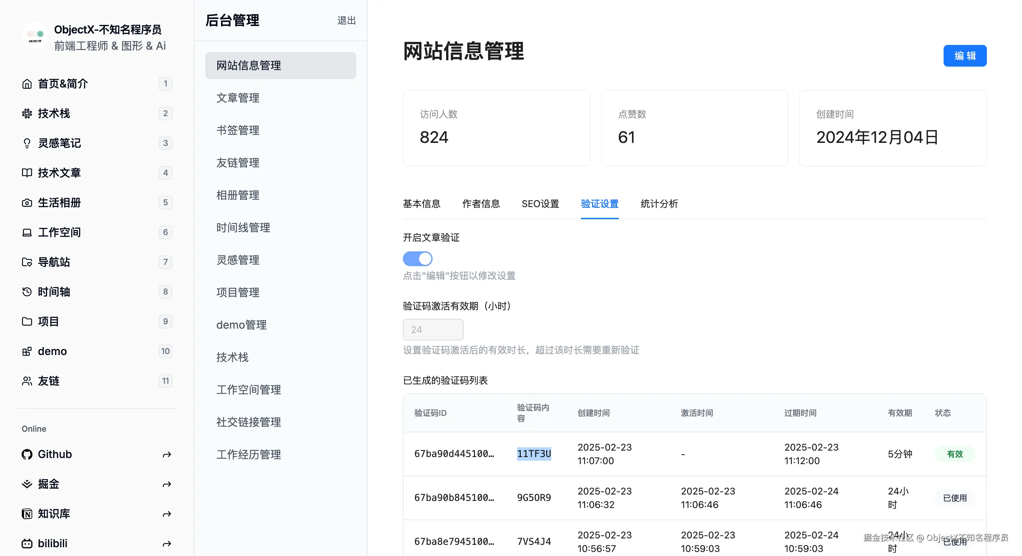Click the history clock icon for 时间轴
The height and width of the screenshot is (556, 1022).
tap(27, 292)
